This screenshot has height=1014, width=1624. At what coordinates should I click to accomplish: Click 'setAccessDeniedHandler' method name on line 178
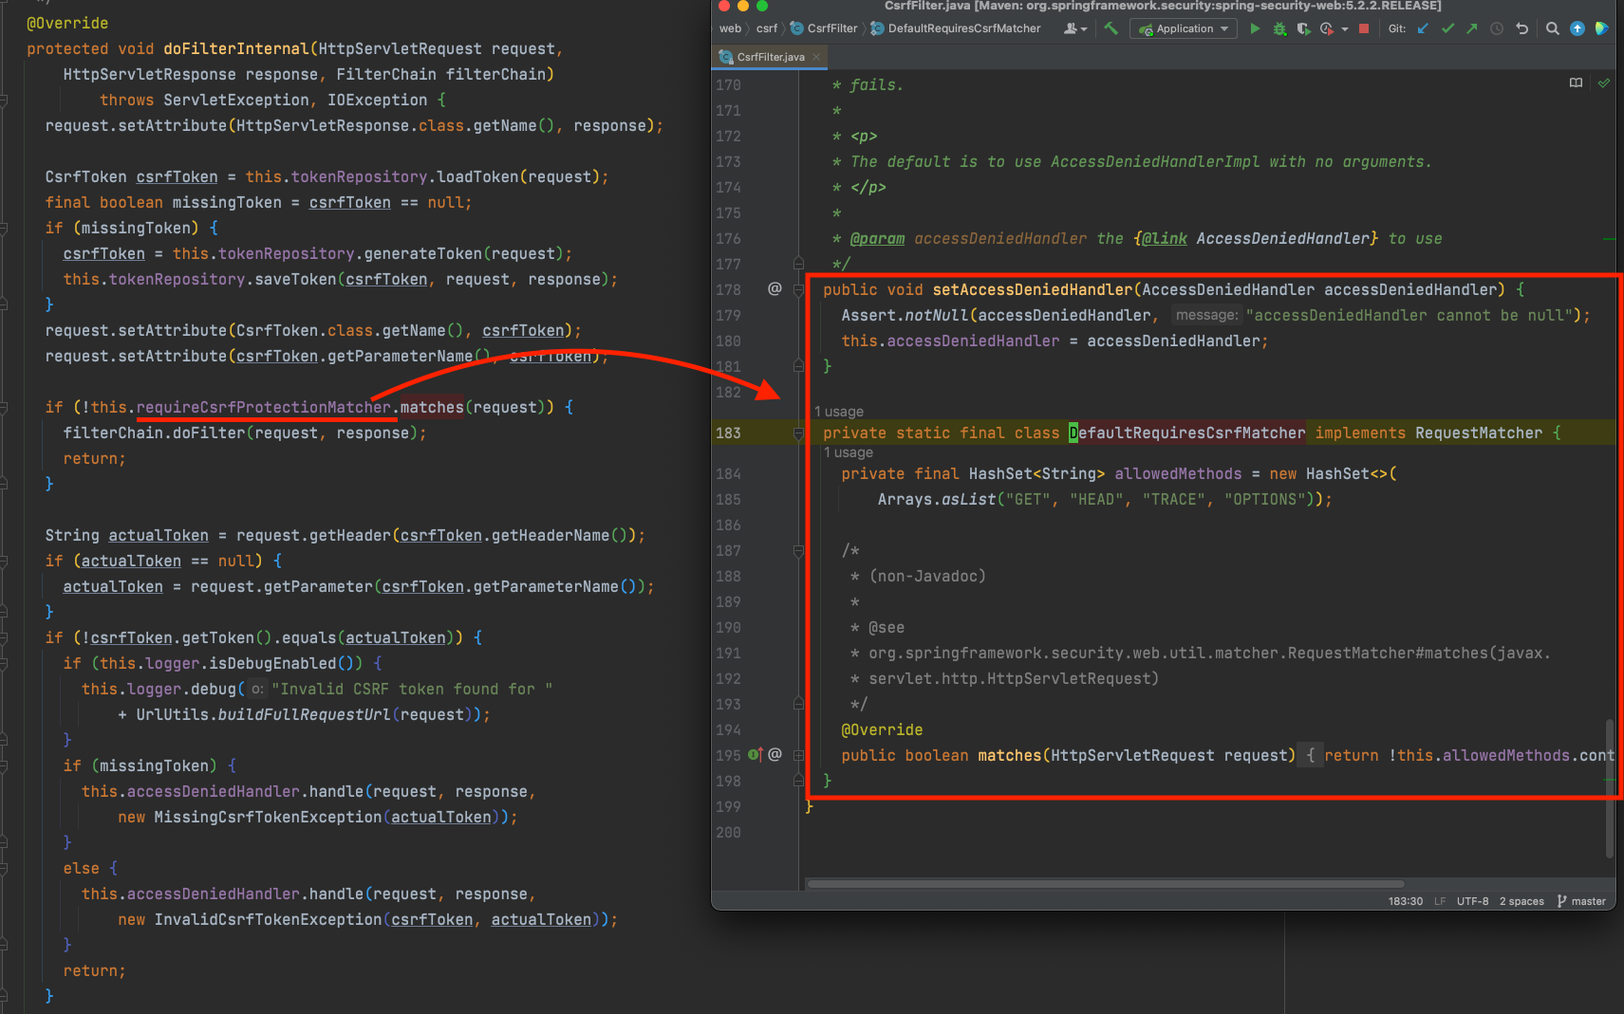[x=1033, y=289]
